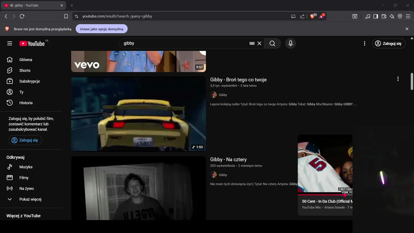Open YouTube settings three-dot menu
414x233 pixels.
click(365, 43)
